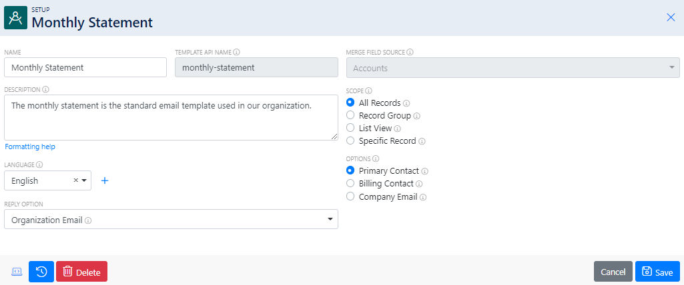Click info icon beside Template API Name
This screenshot has height=285, width=684.
[x=236, y=52]
